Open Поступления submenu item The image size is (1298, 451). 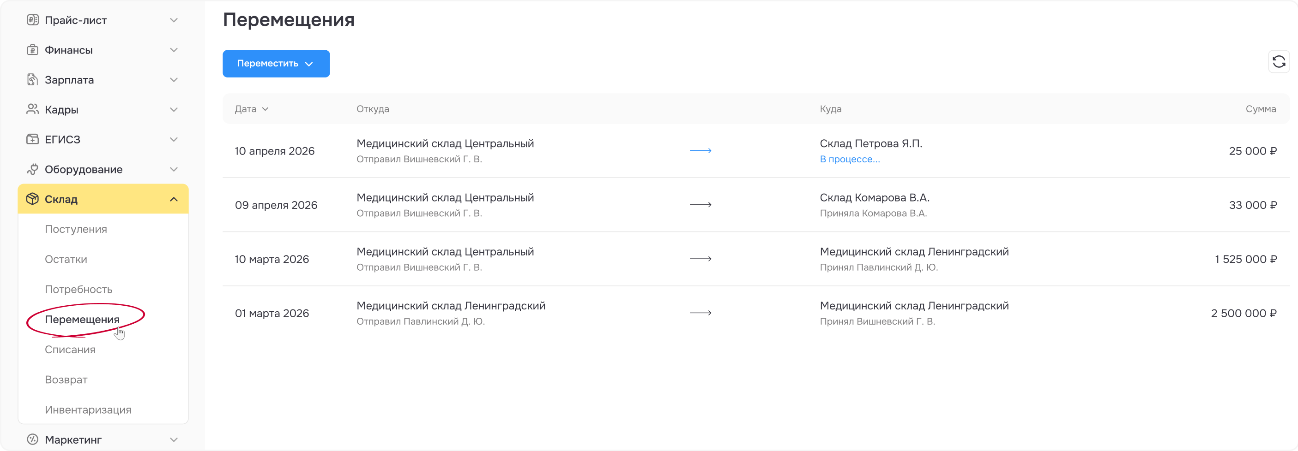(x=76, y=229)
